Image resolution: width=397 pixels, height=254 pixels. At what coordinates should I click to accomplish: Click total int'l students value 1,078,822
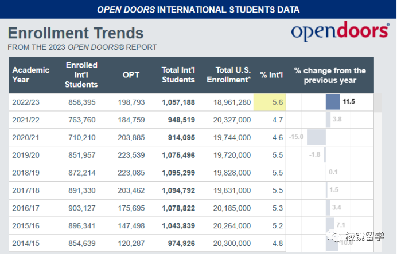(178, 208)
